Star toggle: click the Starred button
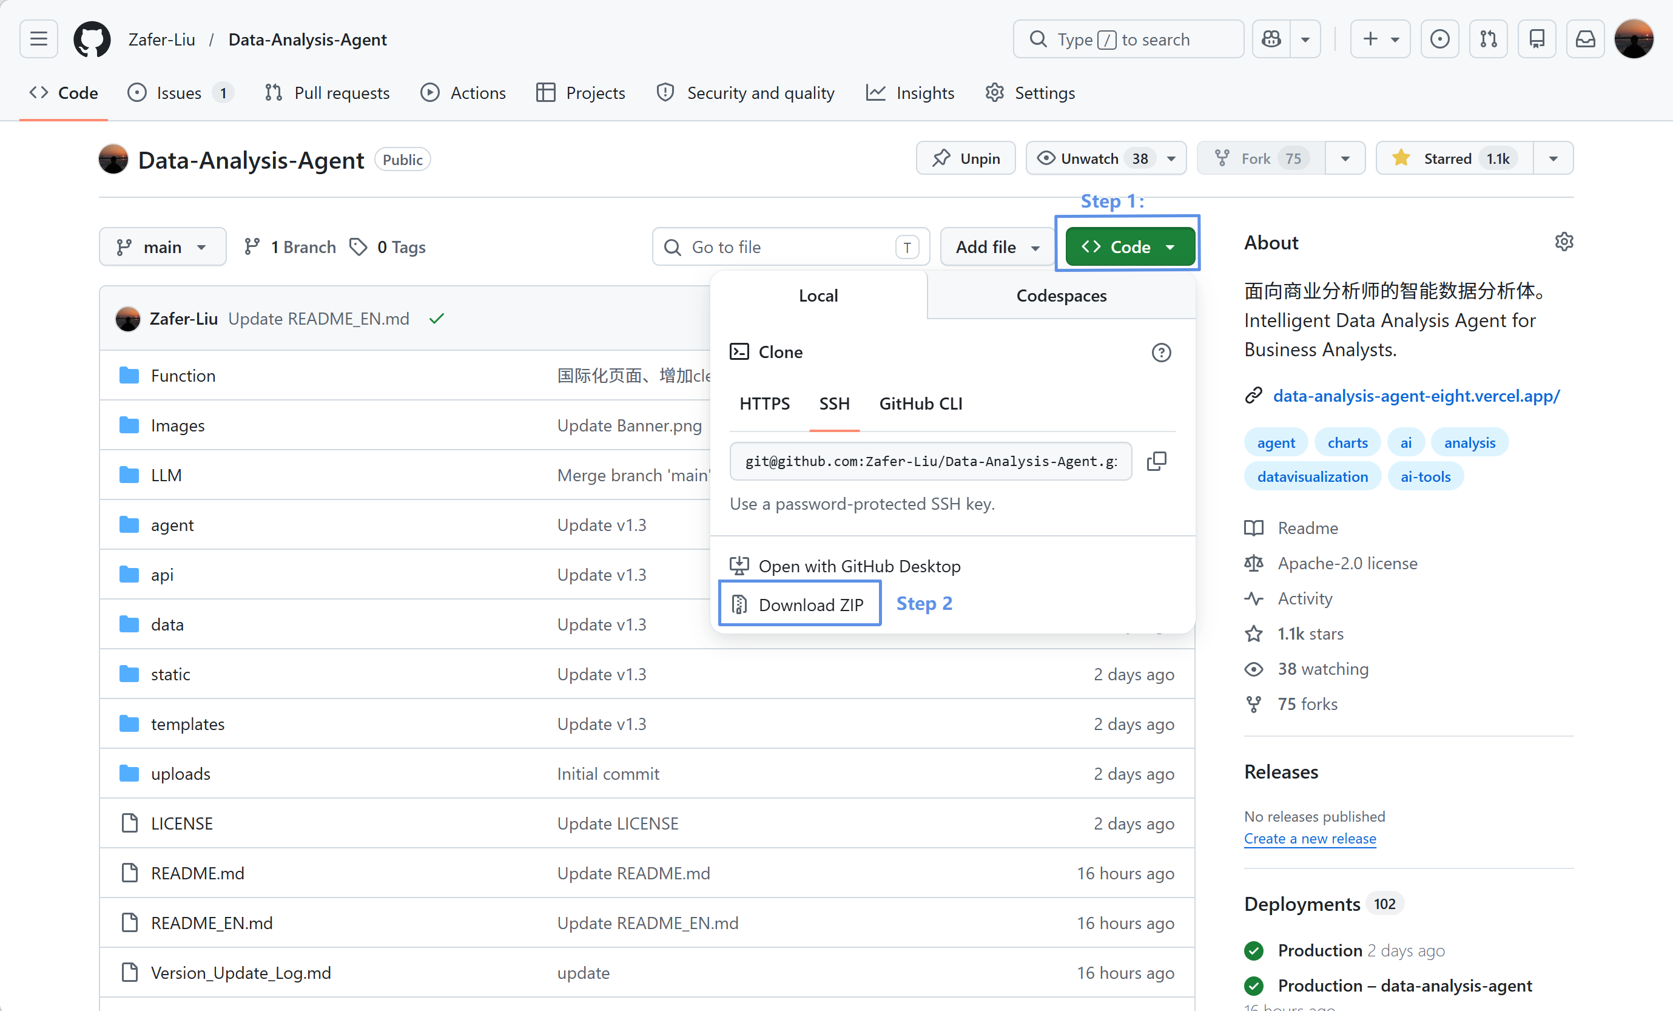This screenshot has height=1011, width=1673. pyautogui.click(x=1455, y=158)
